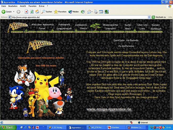Click the Wechseln zu go button
This screenshot has height=130, width=173.
click(159, 17)
